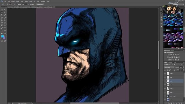Select the History Brush tool
The height and width of the screenshot is (104, 185).
[x=5, y=20]
